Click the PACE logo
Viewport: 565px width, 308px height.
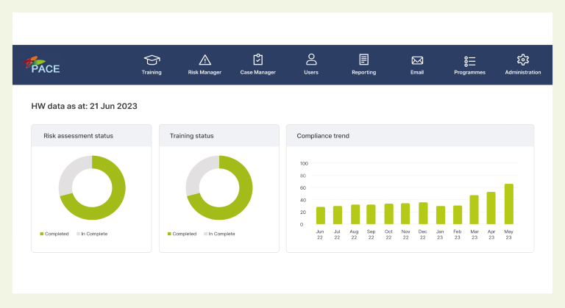(x=42, y=65)
